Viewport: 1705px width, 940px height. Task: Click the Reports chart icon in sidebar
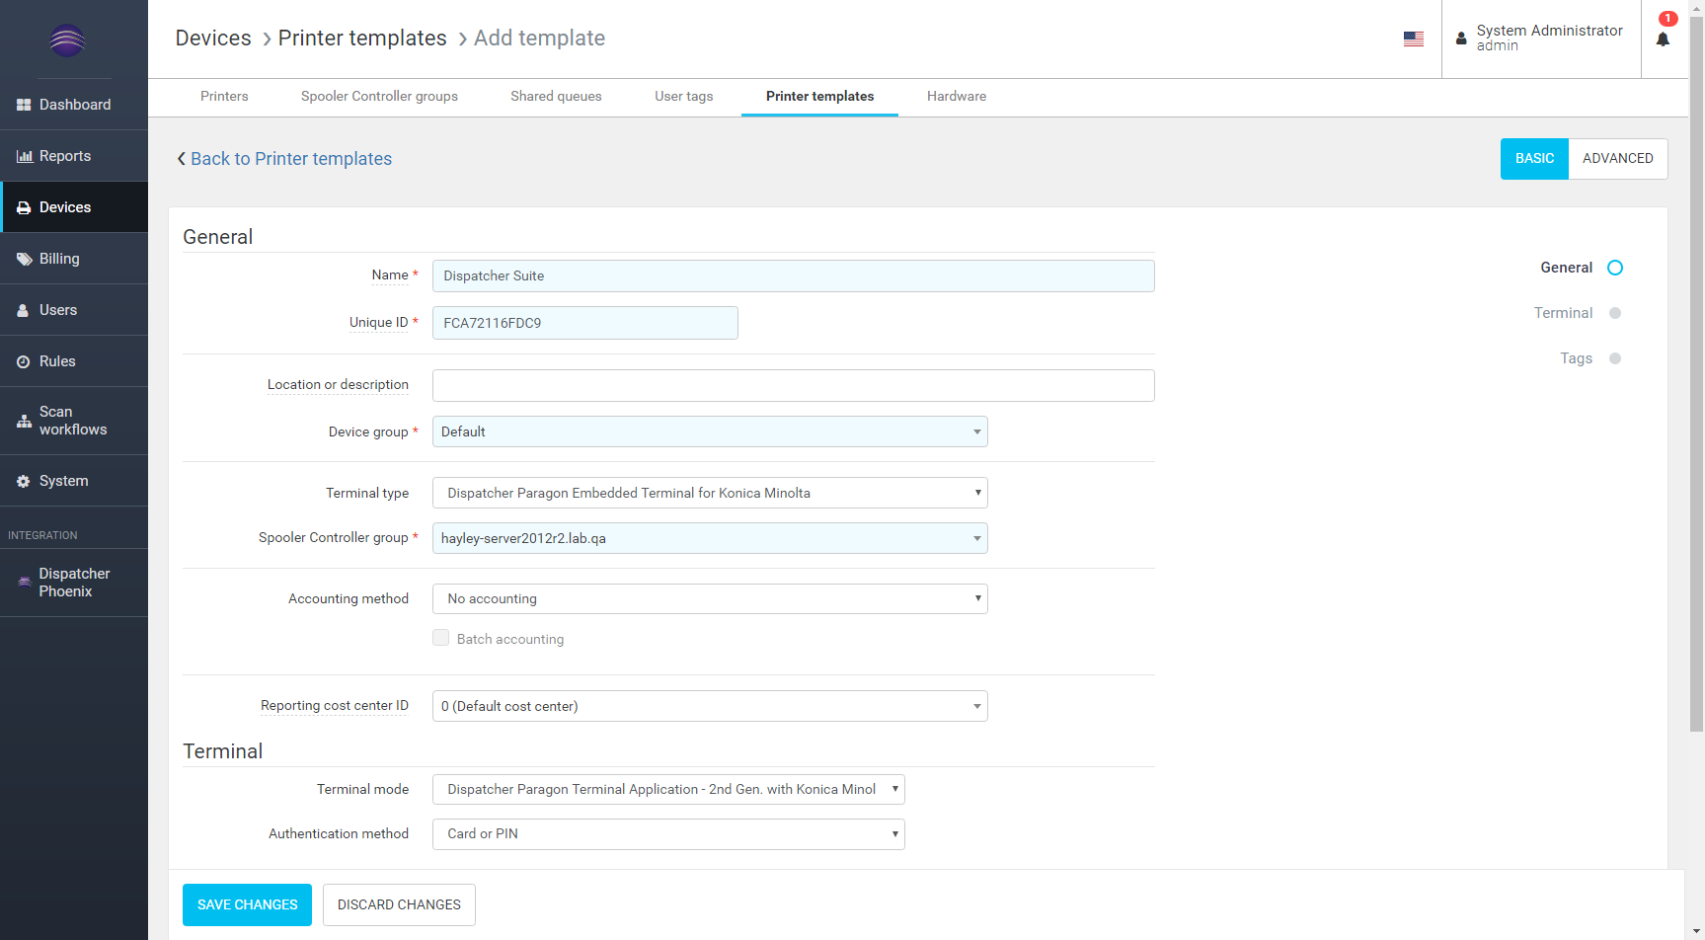[25, 156]
